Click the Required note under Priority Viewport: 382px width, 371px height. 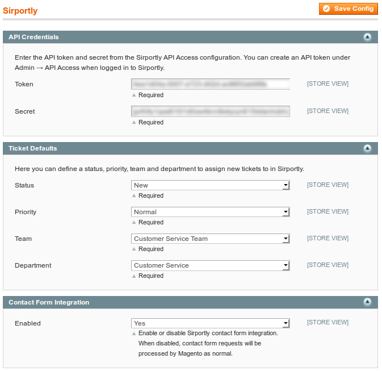(x=151, y=222)
